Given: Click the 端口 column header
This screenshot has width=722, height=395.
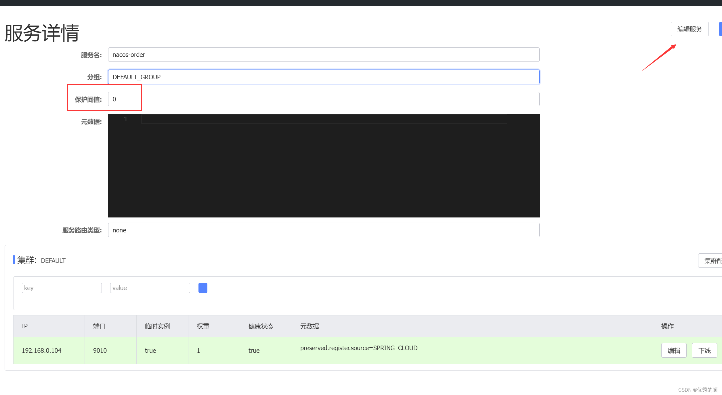Looking at the screenshot, I should (99, 326).
